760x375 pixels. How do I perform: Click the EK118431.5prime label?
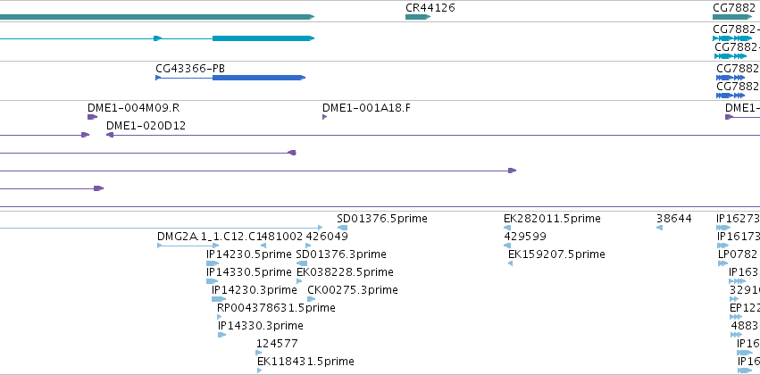[x=305, y=362]
